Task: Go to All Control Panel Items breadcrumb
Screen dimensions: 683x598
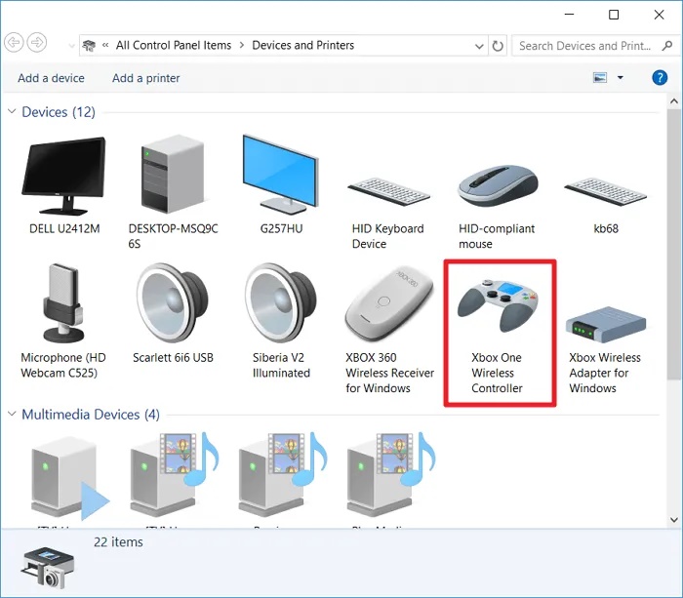Action: point(174,45)
